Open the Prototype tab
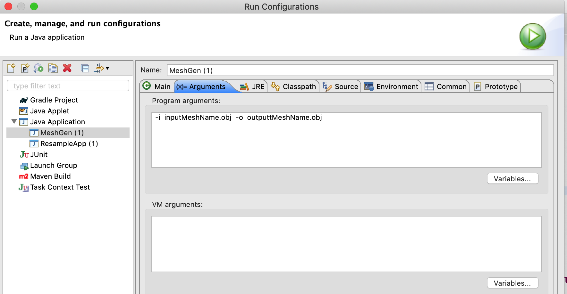This screenshot has height=294, width=567. pyautogui.click(x=496, y=86)
